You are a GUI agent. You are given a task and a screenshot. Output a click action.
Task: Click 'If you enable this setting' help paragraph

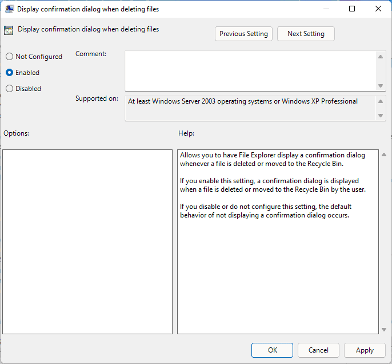point(273,185)
